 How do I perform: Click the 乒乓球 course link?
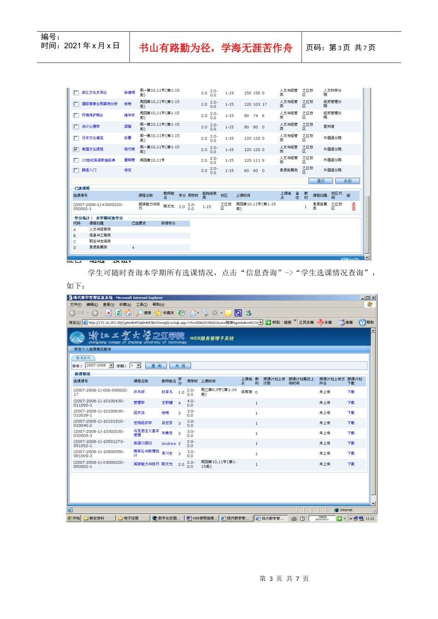pos(139,392)
